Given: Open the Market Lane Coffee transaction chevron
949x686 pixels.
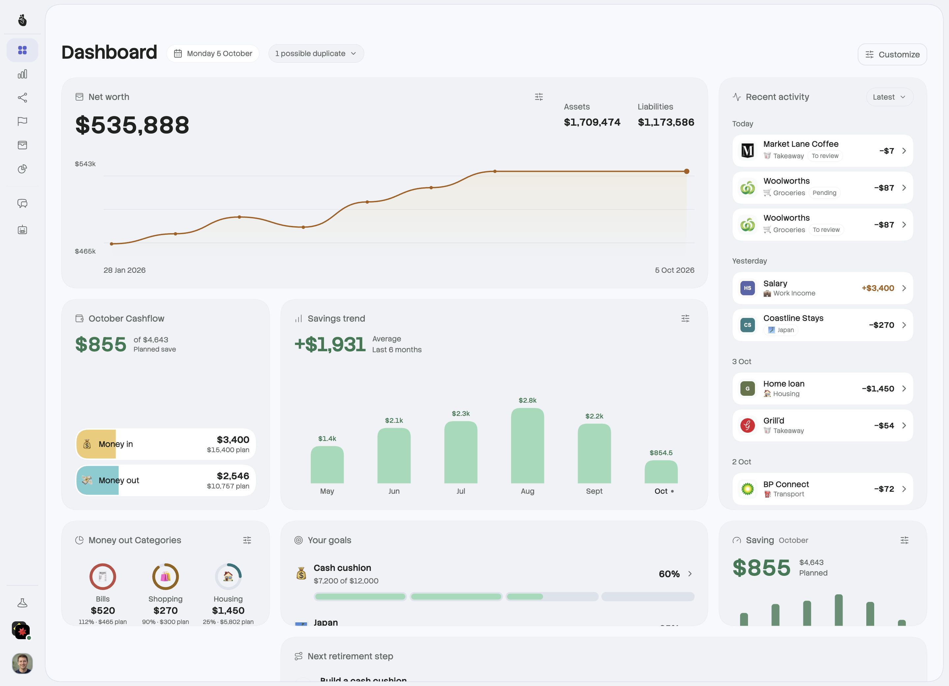Looking at the screenshot, I should (x=904, y=151).
